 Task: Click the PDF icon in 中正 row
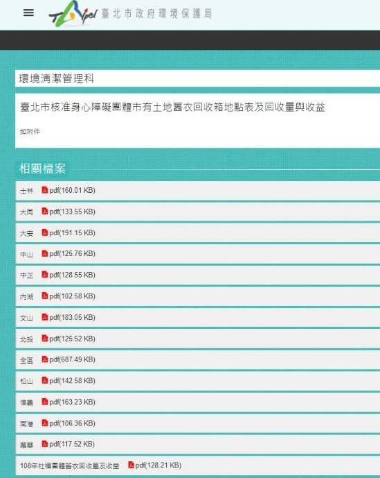click(45, 275)
